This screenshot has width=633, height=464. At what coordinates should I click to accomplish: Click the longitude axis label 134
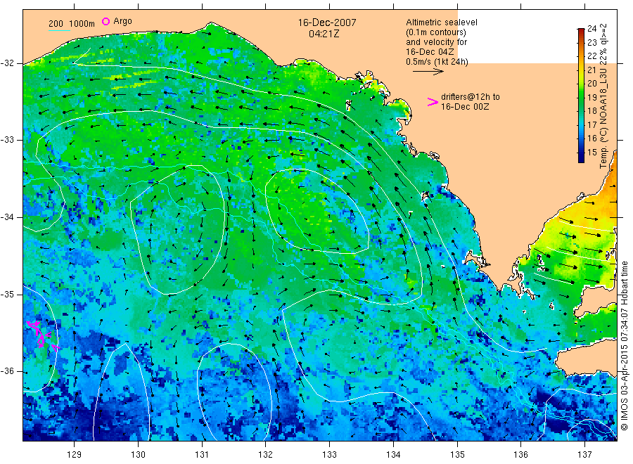pos(393,455)
